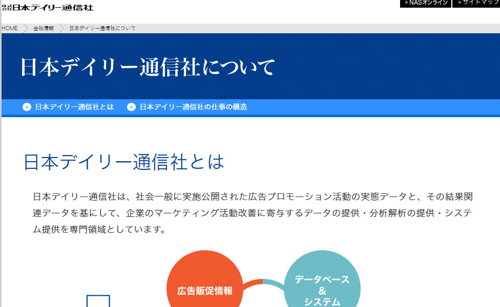500x307 pixels.
Task: Click the paragraph line starting with 連データを基にして
Action: [x=252, y=213]
